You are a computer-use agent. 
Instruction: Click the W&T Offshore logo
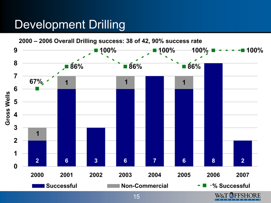pos(240,196)
